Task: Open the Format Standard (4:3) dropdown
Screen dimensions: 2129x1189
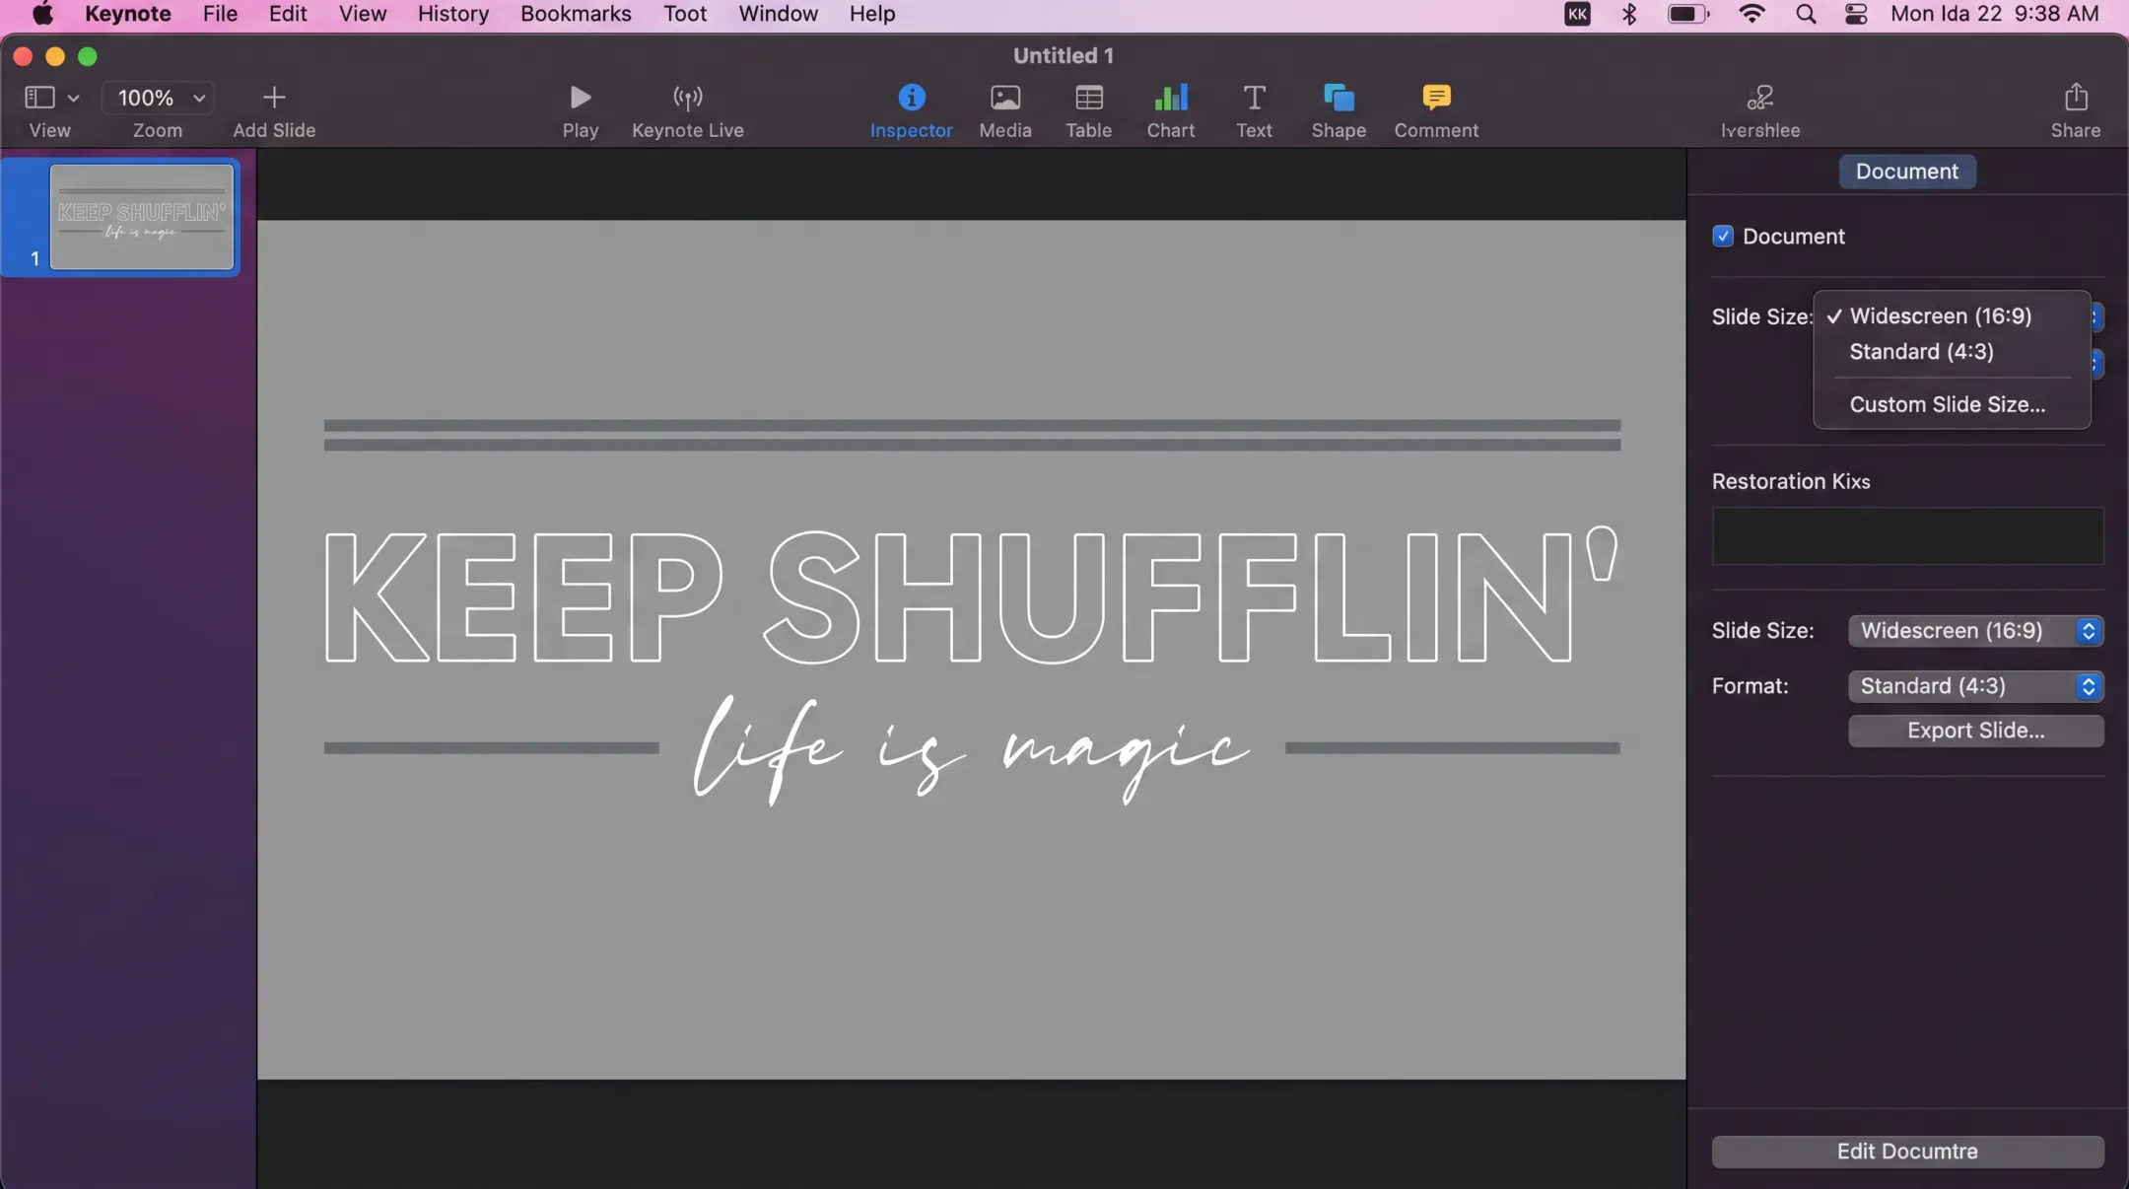Action: [x=1976, y=686]
